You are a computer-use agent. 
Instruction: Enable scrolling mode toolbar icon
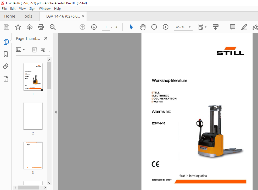click(x=216, y=27)
